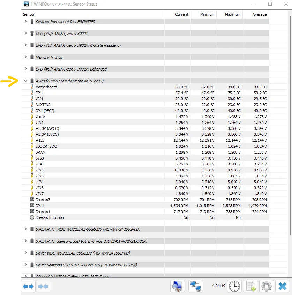The height and width of the screenshot is (295, 292).
Task: Click CPU current temperature 57.4 °C
Action: pos(182,93)
